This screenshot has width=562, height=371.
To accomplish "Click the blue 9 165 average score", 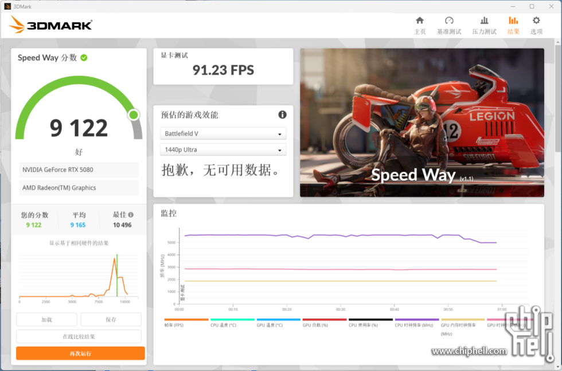I will click(x=78, y=225).
